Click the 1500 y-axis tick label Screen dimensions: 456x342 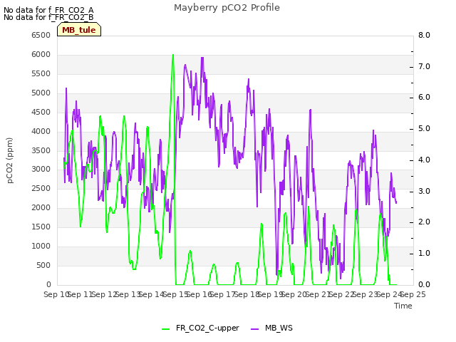click(x=41, y=227)
